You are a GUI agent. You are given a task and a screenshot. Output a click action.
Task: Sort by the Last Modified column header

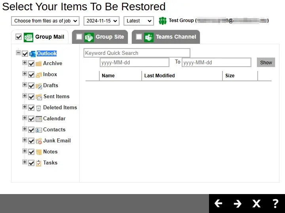click(x=160, y=76)
